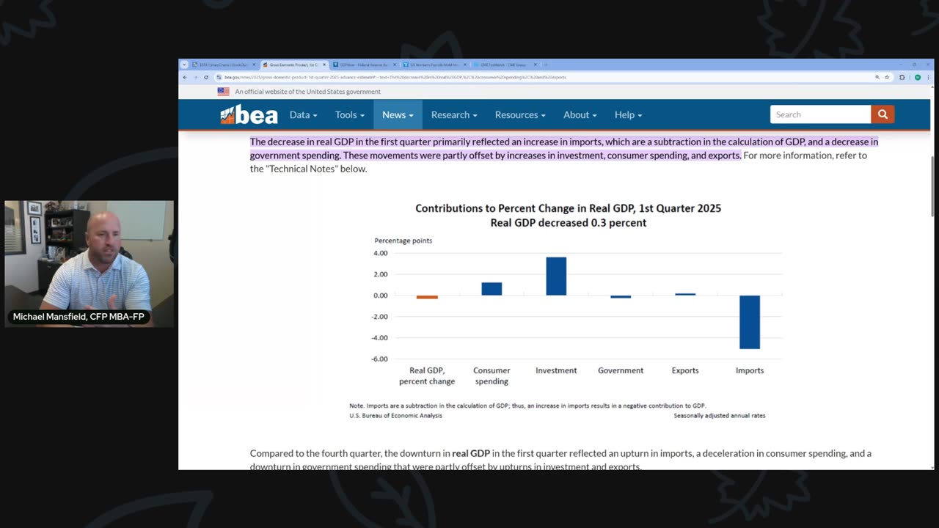Click the zoom magnifier icon in address bar
This screenshot has width=939, height=528.
(x=877, y=77)
